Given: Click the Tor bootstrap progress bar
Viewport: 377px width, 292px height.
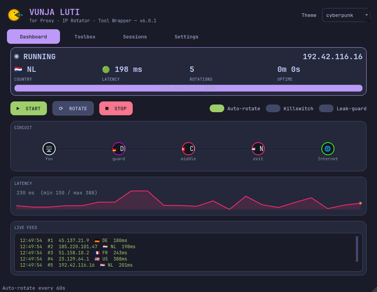Looking at the screenshot, I should (x=188, y=88).
